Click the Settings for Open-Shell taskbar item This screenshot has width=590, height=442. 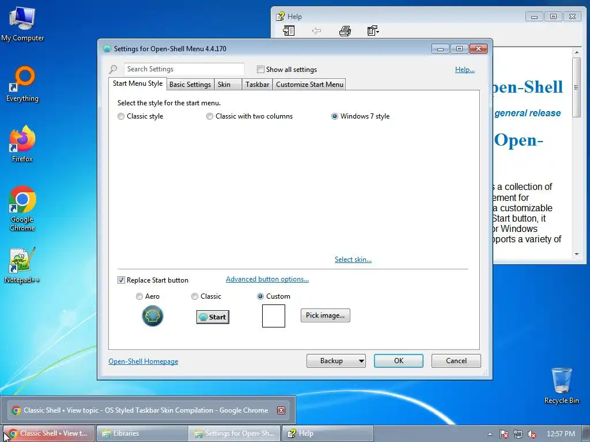click(x=235, y=433)
